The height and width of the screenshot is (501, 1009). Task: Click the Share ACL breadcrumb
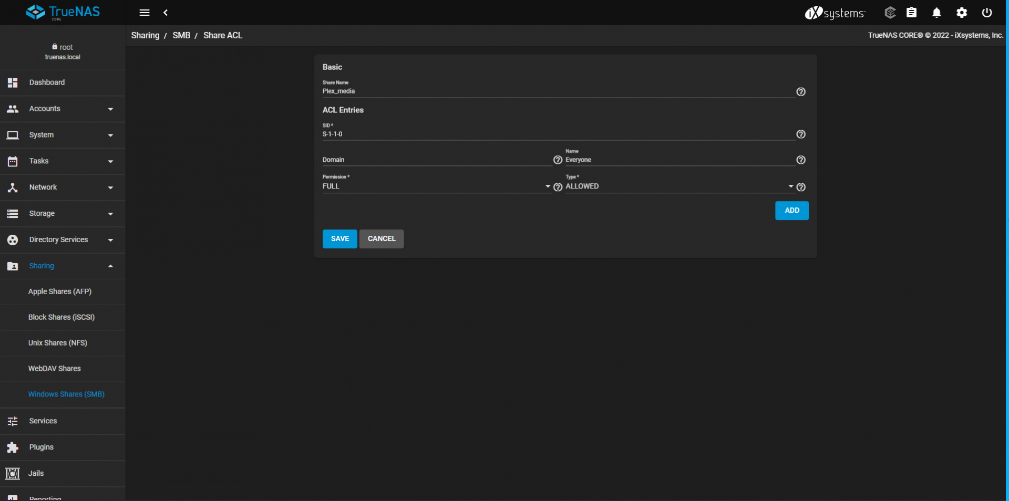(223, 36)
